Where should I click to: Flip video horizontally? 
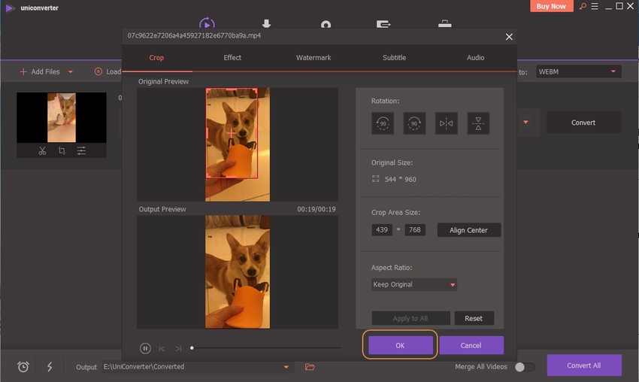[446, 123]
